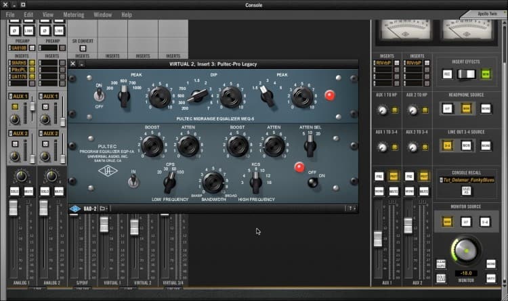Screen dimensions: 508x301
Task: Click the MEQ-5 DIP amount knob
Action: (x=231, y=97)
